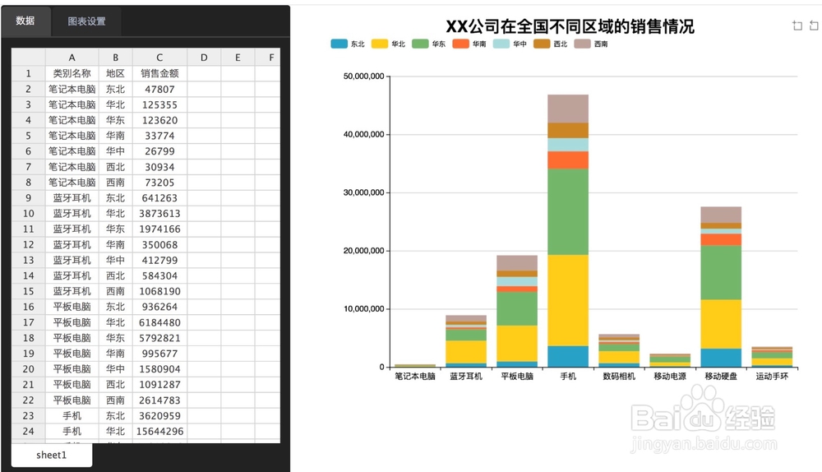Select the cell with value 73205

point(159,183)
